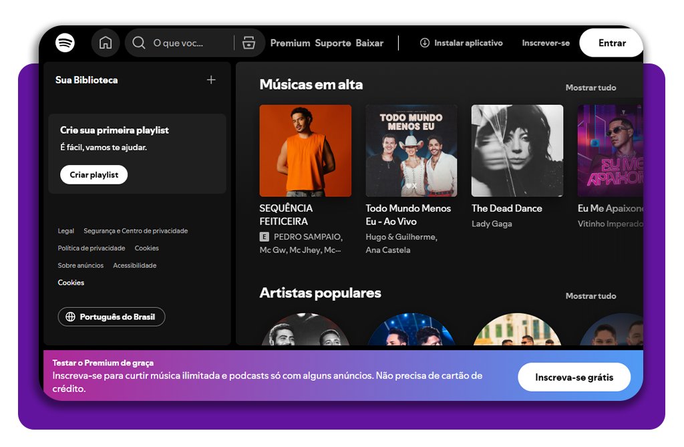Open the third popular artist photo
The image size is (684, 447).
point(518,329)
